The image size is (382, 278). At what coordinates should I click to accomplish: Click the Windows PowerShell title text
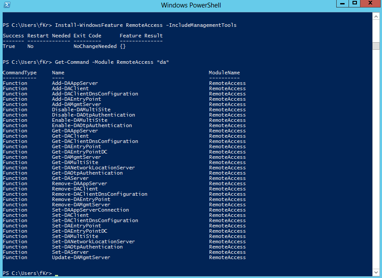tap(191, 5)
